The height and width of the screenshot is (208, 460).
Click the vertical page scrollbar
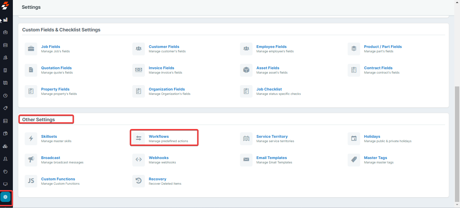(x=457, y=142)
